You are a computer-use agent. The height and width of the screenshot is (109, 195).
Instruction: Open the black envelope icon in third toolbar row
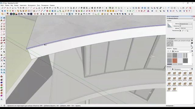pyautogui.click(x=28, y=14)
